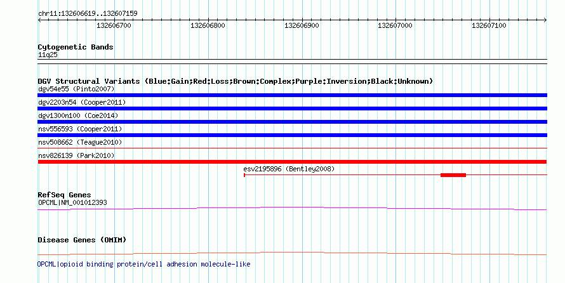Open variant label dgv1300n100 (Coe2014)
Image resolution: width=565 pixels, height=283 pixels.
click(x=78, y=115)
